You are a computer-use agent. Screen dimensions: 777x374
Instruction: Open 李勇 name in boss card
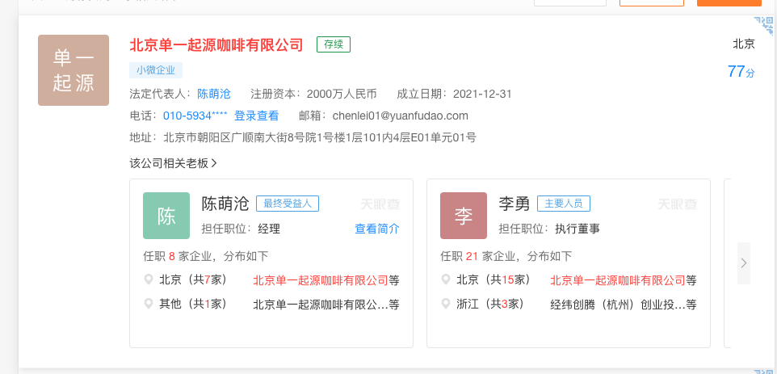pyautogui.click(x=514, y=204)
